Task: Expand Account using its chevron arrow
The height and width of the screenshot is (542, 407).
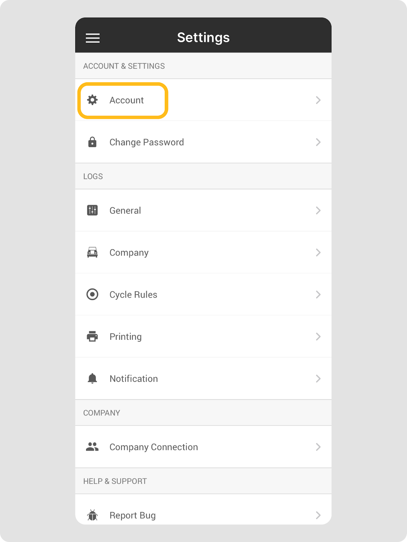Action: (318, 100)
